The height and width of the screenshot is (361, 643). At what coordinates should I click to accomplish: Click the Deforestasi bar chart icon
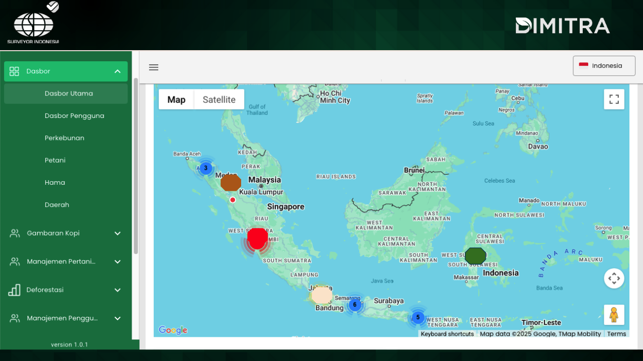pyautogui.click(x=14, y=290)
